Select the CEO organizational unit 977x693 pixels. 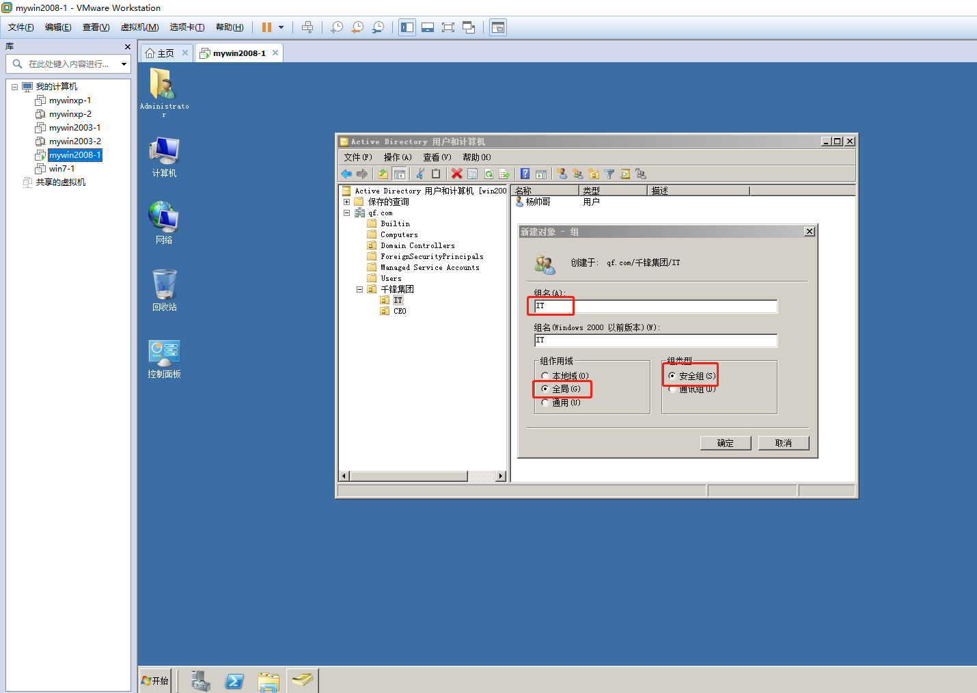click(400, 311)
